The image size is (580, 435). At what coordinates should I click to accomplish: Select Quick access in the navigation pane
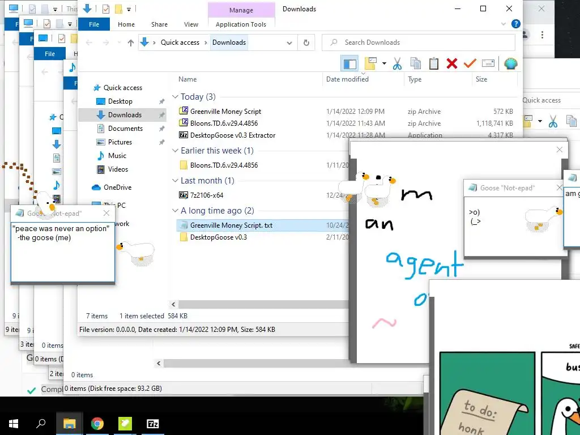coord(122,88)
